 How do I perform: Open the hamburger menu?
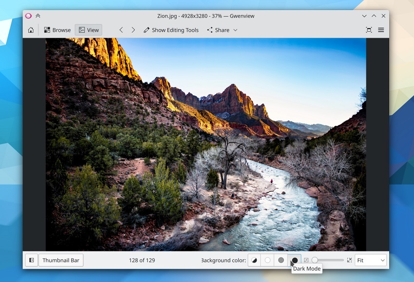[x=381, y=30]
